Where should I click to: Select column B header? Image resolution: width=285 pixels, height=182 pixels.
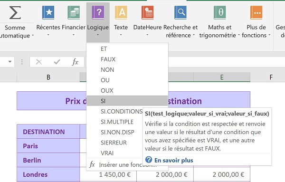click(48, 77)
